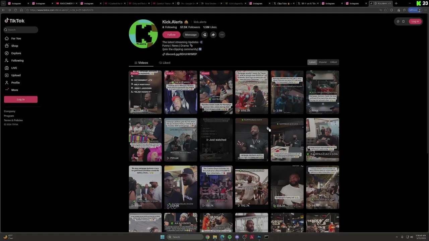Viewport: 429px width, 241px height.
Task: Open Spotify from the taskbar
Action: click(x=230, y=237)
